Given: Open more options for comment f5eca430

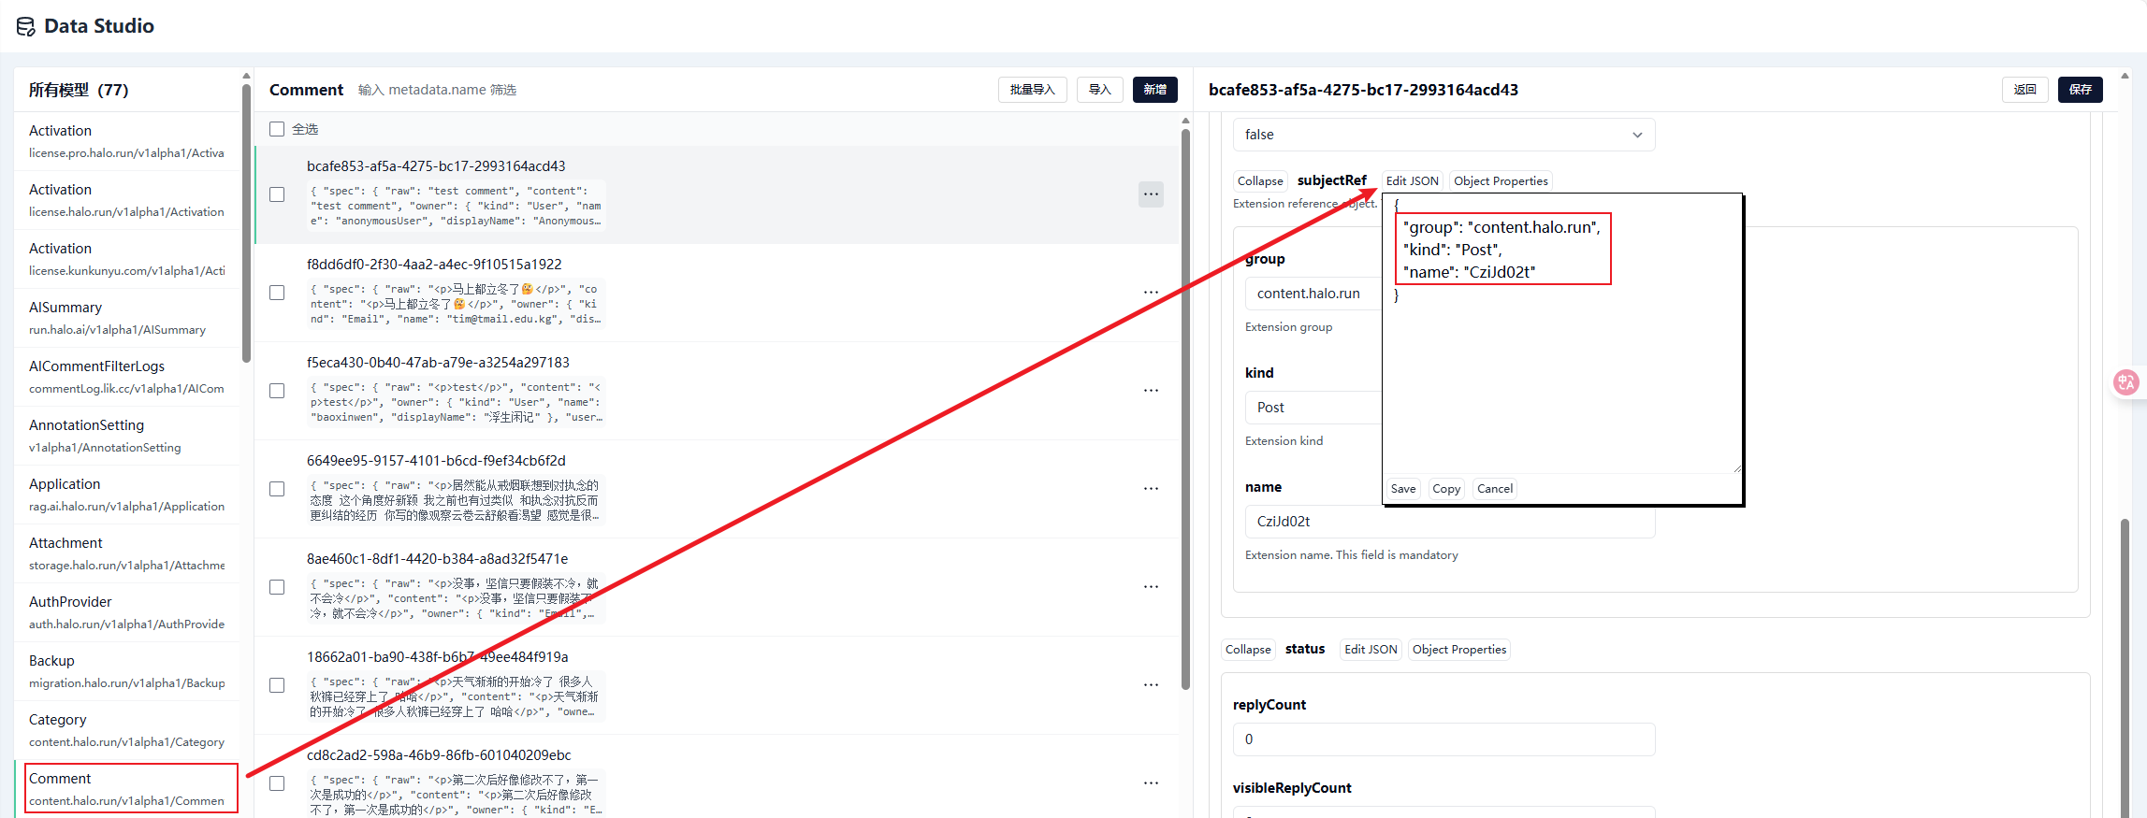Looking at the screenshot, I should 1151,391.
